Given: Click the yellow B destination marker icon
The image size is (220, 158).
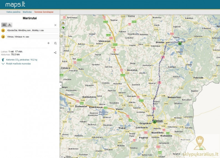Looking at the screenshot, I should [x=3, y=37].
